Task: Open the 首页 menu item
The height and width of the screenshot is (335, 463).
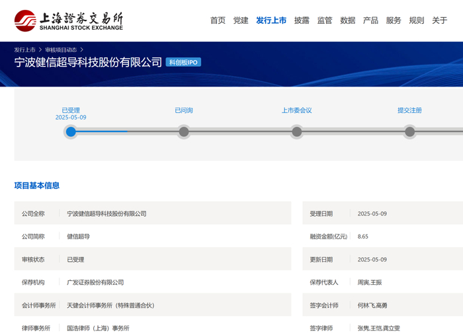Action: pos(218,20)
